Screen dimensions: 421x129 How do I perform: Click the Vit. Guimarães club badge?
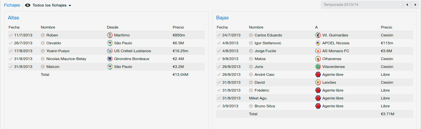pyautogui.click(x=318, y=35)
